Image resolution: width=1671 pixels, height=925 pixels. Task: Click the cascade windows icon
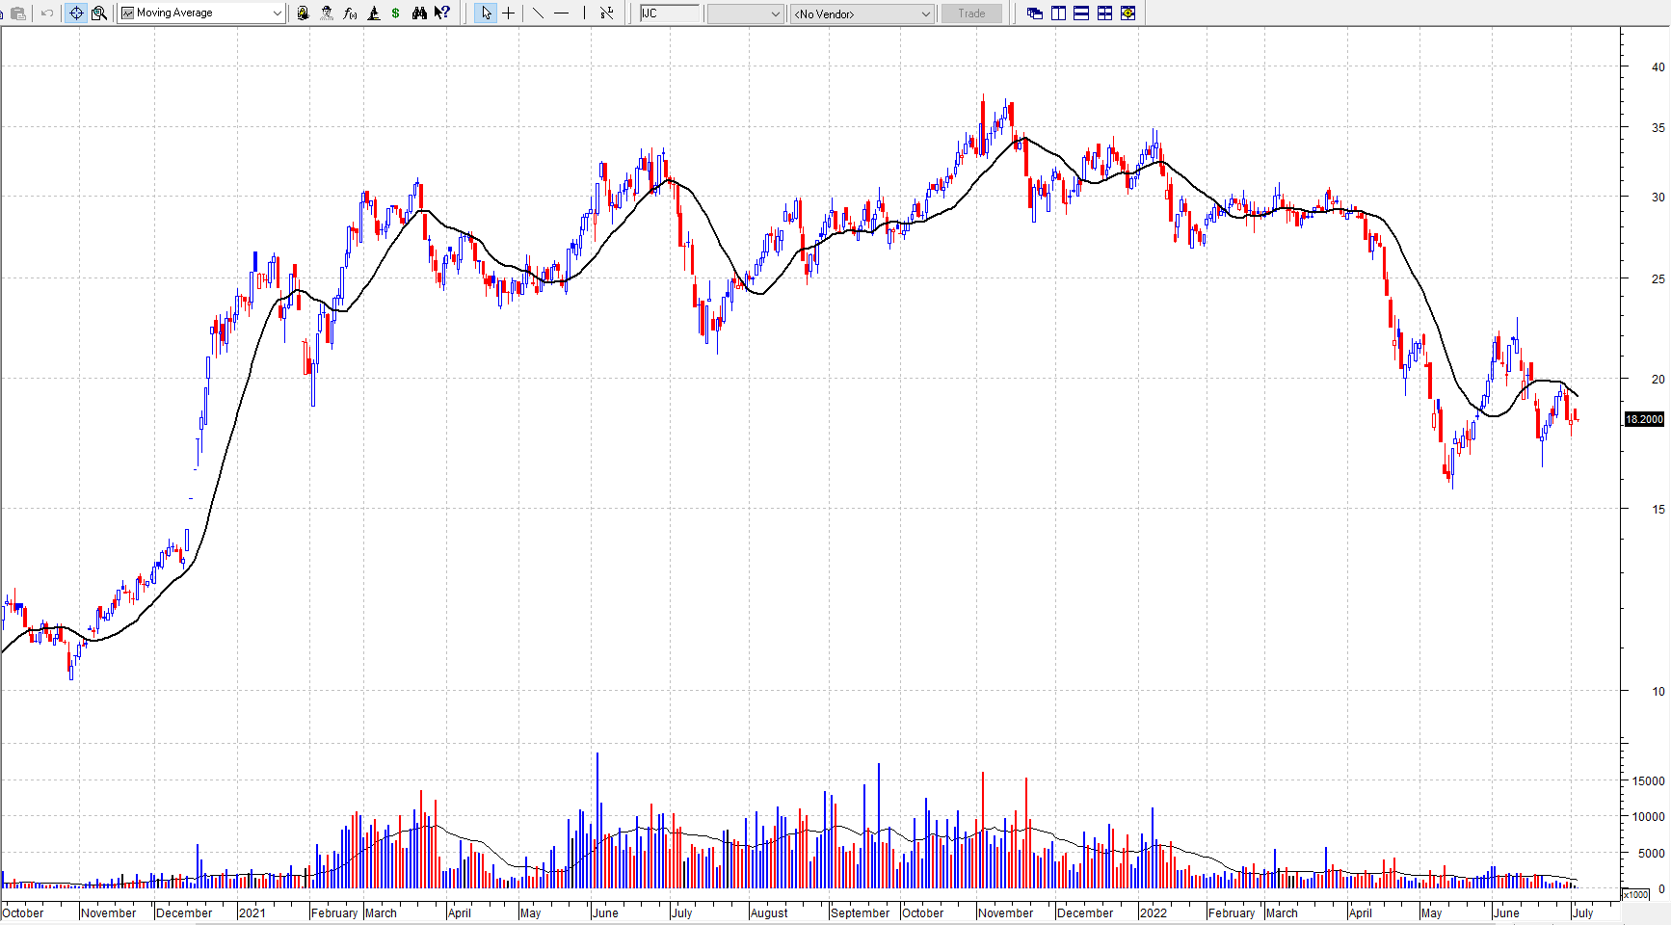click(1035, 13)
